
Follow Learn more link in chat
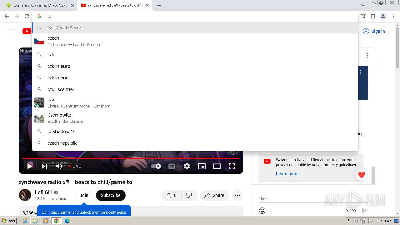click(x=287, y=174)
